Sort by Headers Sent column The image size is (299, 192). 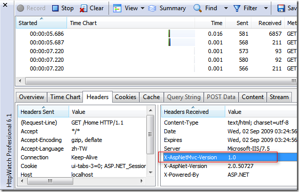click(44, 112)
